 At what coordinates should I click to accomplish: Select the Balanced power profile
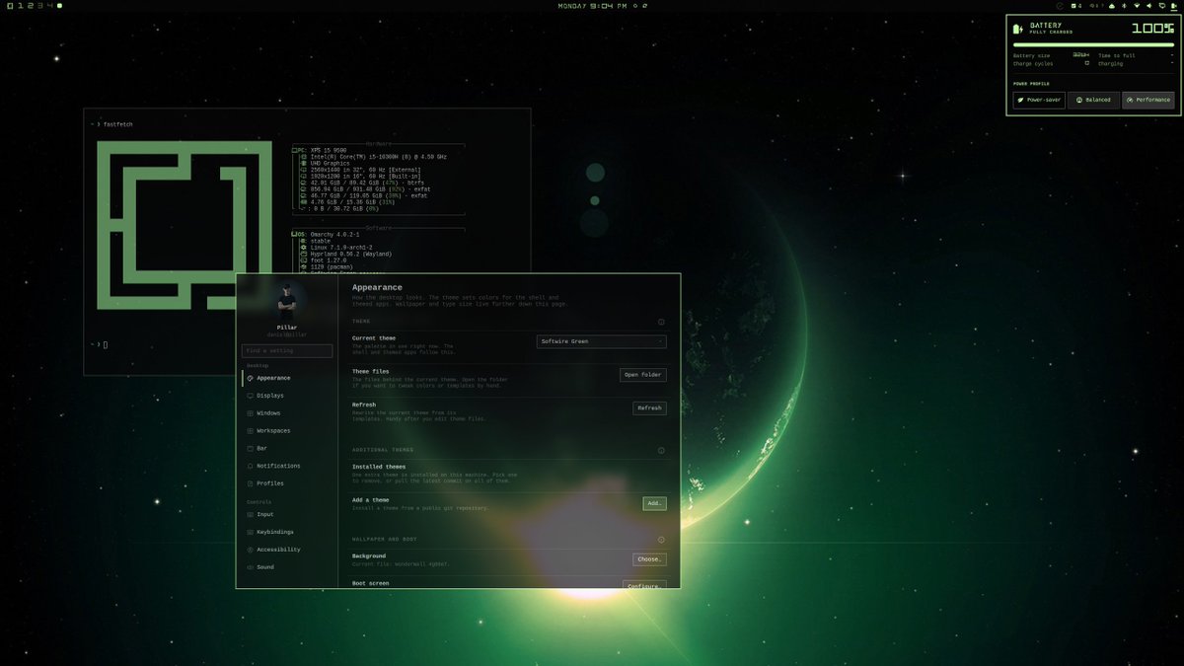click(x=1093, y=100)
